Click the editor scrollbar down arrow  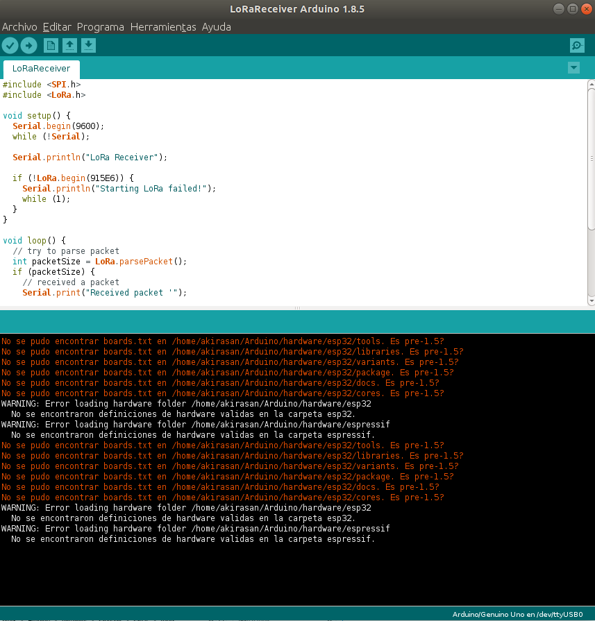[x=591, y=301]
